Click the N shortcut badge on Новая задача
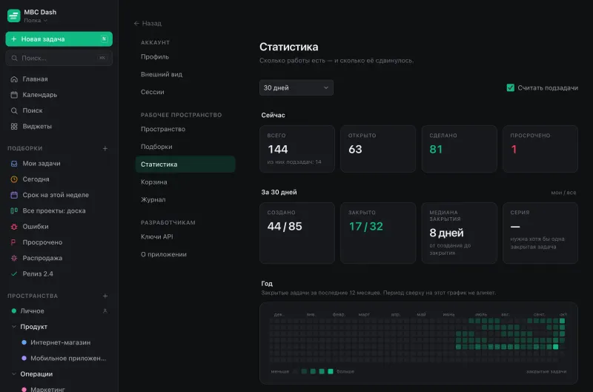Viewport: 593px width, 392px height. click(104, 39)
